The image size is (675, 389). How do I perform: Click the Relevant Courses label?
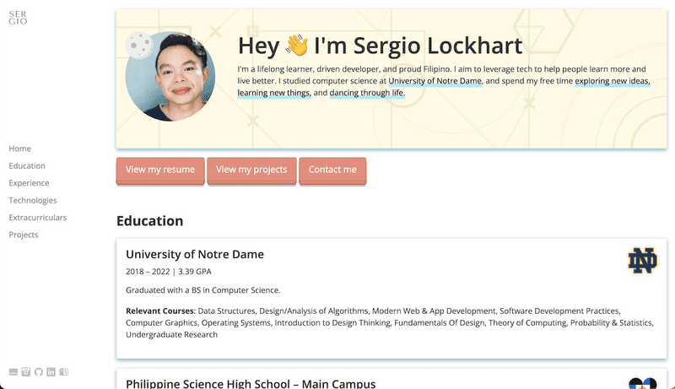click(160, 311)
